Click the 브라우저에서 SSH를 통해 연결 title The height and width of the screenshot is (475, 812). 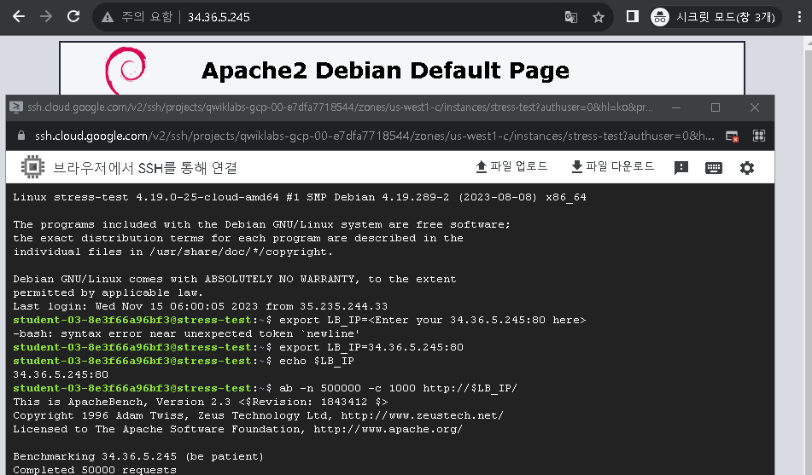click(x=145, y=168)
